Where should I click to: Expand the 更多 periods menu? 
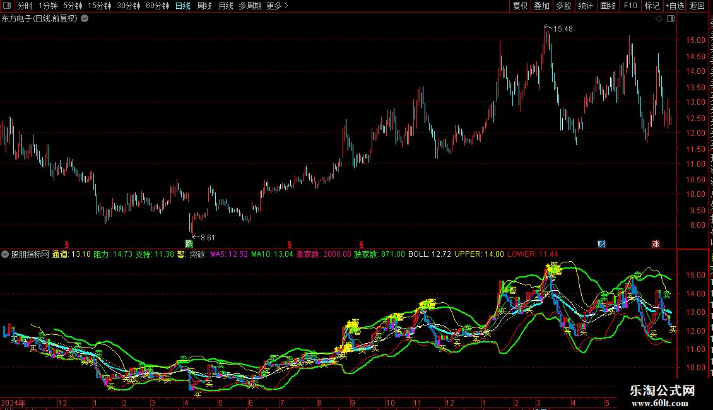(278, 6)
